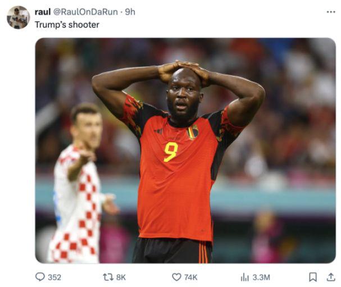Toggle the 74K likes count
The image size is (341, 287).
(191, 277)
